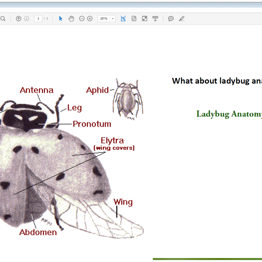Image resolution: width=262 pixels, height=262 pixels.
Task: Zoom out with the minus button
Action: coord(82,19)
